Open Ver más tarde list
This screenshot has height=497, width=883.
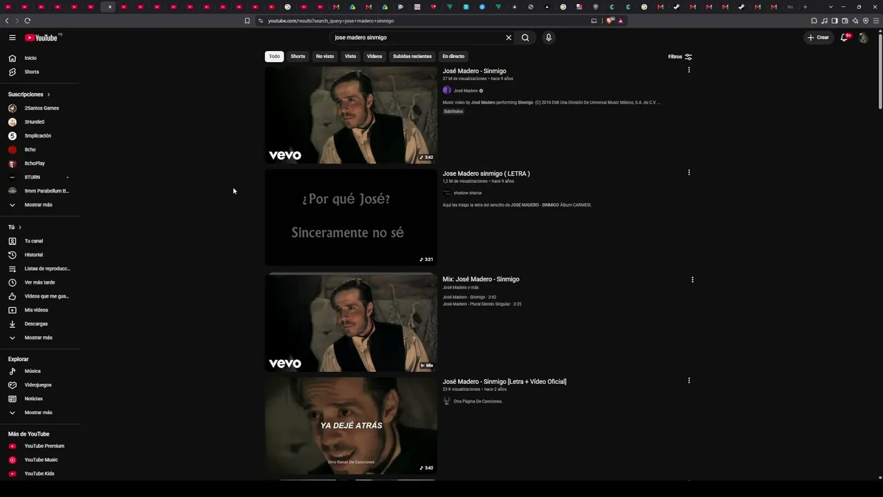coord(39,282)
